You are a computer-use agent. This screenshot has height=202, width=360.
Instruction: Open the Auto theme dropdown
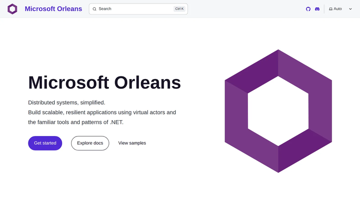(341, 9)
